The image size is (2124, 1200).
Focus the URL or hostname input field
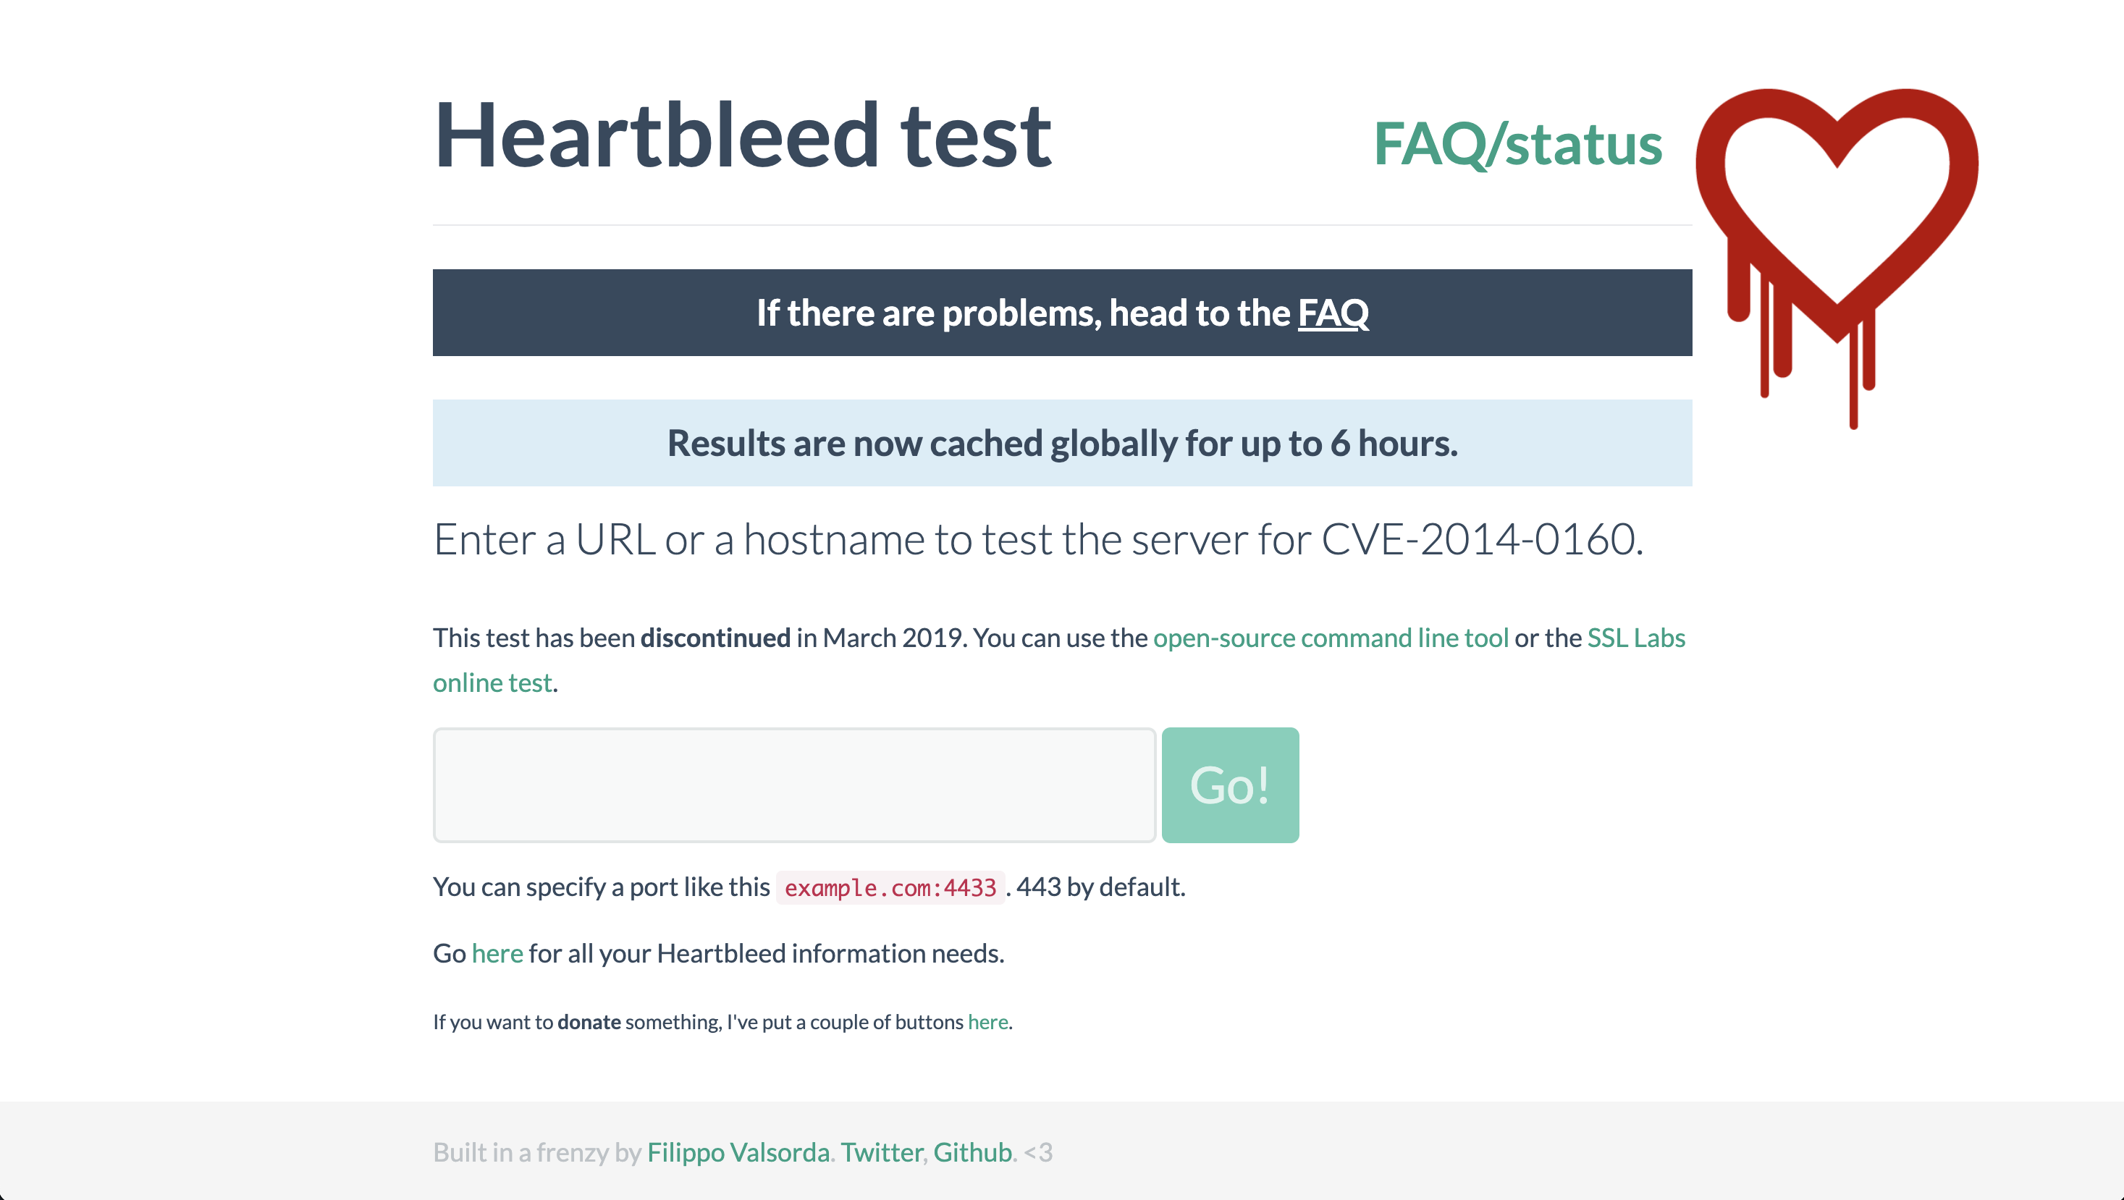point(794,785)
